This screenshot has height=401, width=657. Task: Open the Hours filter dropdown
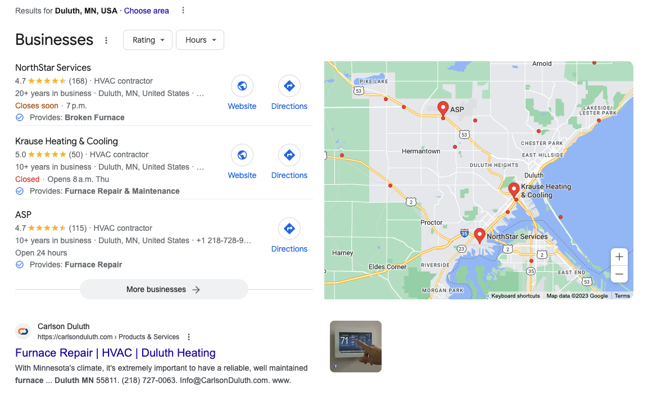pos(200,40)
